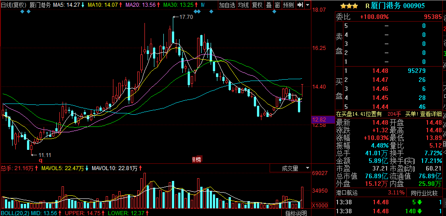Click the 内盘 25.90万 value
The width and height of the screenshot is (446, 216).
click(430, 183)
